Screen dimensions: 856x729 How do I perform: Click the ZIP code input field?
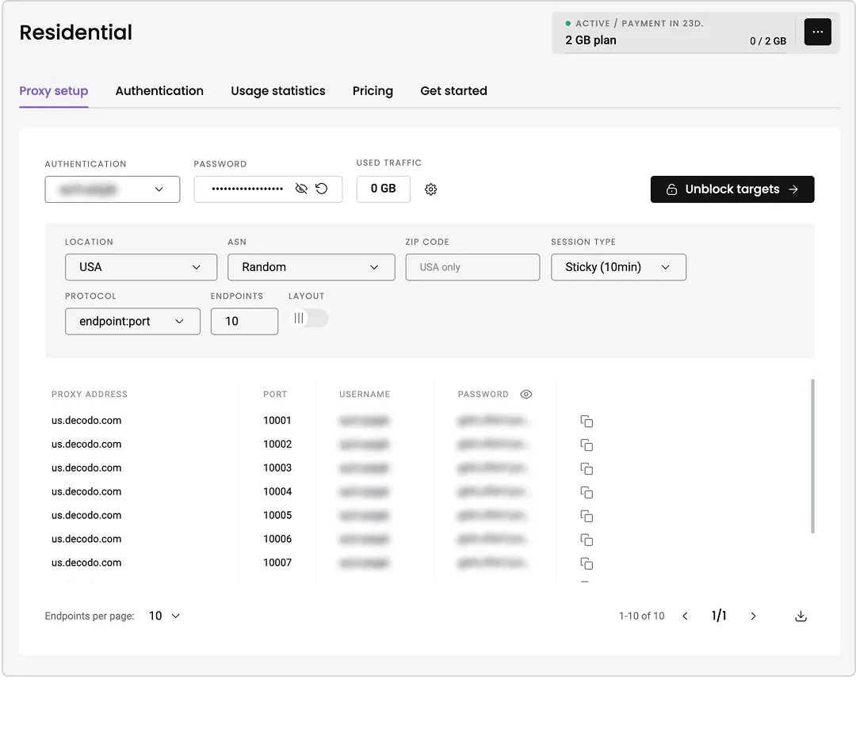tap(472, 267)
